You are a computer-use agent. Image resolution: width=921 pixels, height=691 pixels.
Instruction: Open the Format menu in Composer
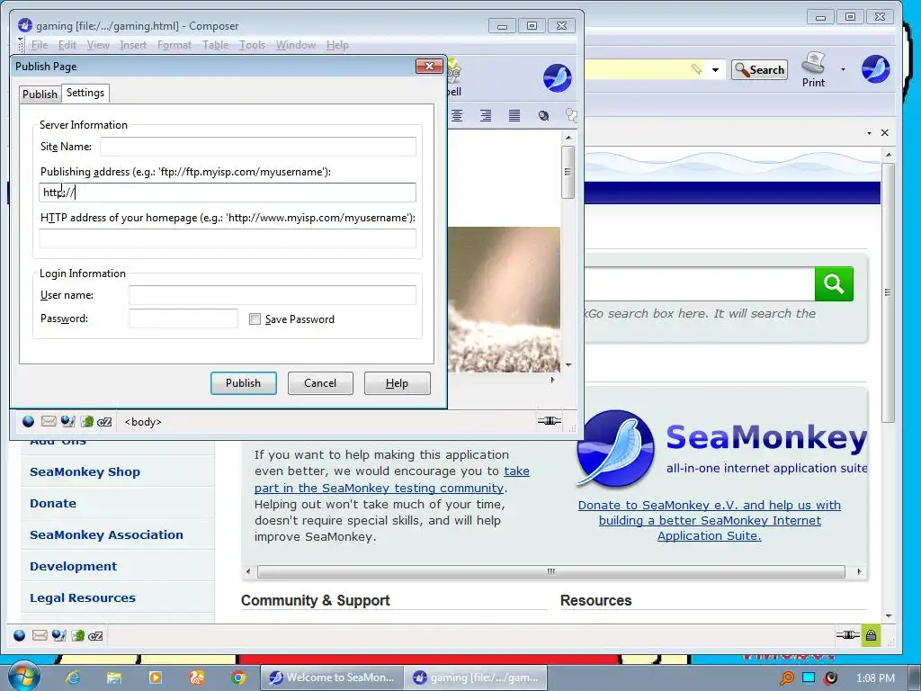pyautogui.click(x=174, y=45)
